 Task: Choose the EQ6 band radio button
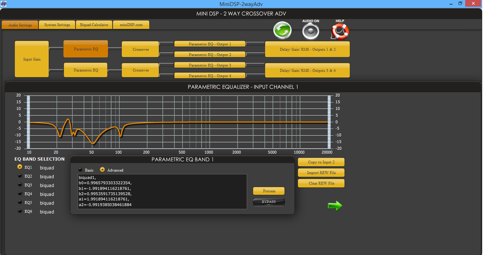click(x=20, y=211)
